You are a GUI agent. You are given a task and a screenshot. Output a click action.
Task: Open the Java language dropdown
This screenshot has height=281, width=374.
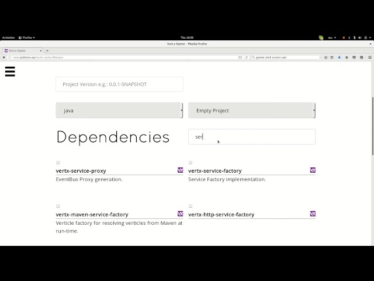(x=119, y=111)
